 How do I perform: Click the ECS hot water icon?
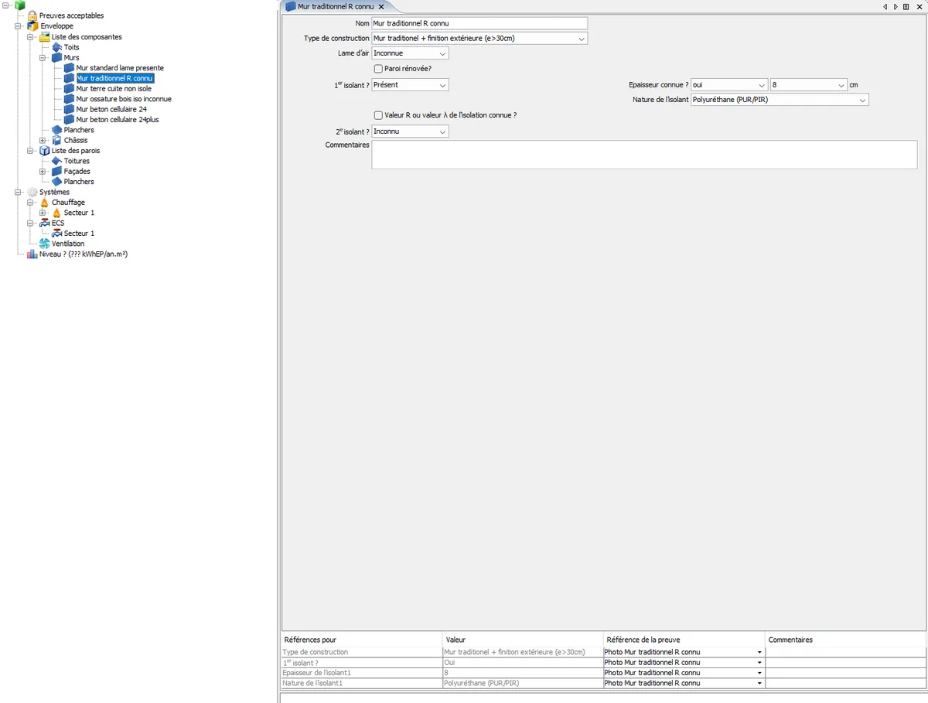click(44, 223)
